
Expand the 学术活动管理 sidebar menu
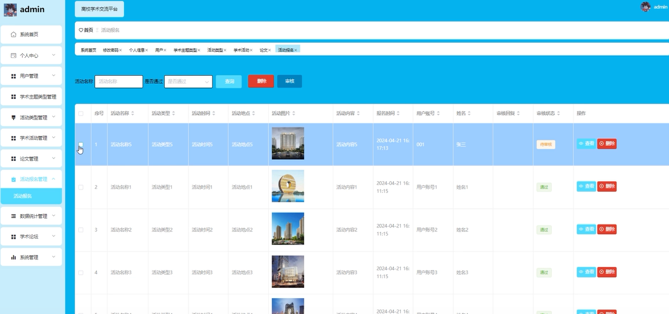54,138
